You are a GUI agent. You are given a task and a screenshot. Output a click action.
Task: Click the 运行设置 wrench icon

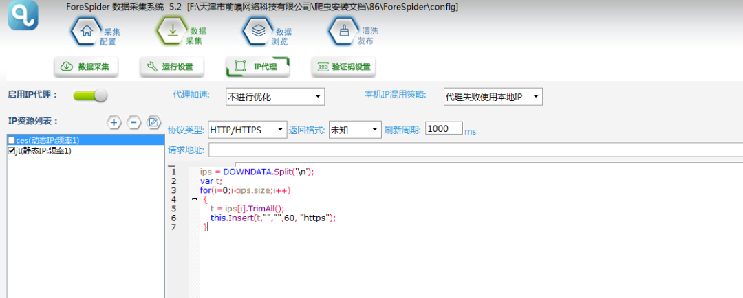[152, 67]
